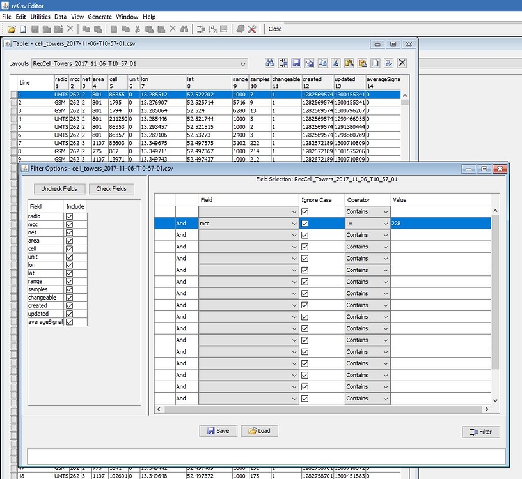Viewport: 522px width, 479px height.
Task: Select the Cut scissors icon on the table toolbar
Action: click(335, 63)
